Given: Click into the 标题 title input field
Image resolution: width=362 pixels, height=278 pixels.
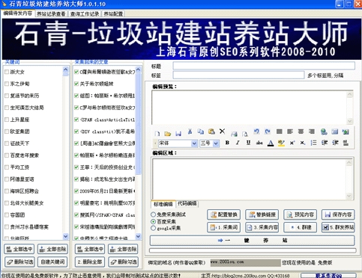Looking at the screenshot, I should coord(264,66).
